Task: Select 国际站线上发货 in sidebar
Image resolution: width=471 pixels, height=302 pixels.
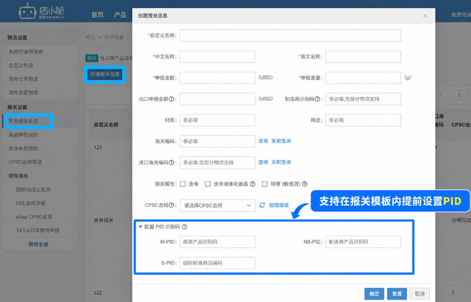Action: 33,190
